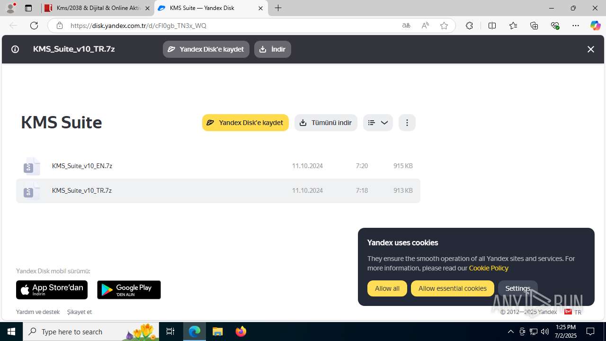
Task: Open the three-dots more options menu
Action: 407,123
